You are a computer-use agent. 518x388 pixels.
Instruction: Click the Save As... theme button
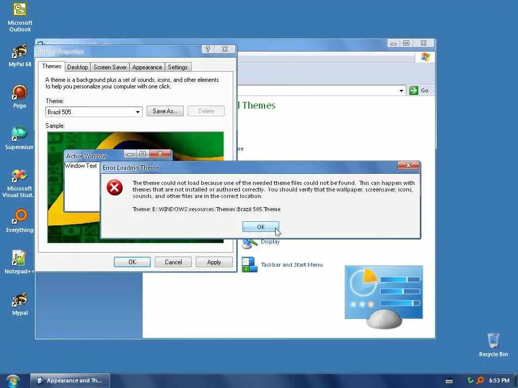165,111
